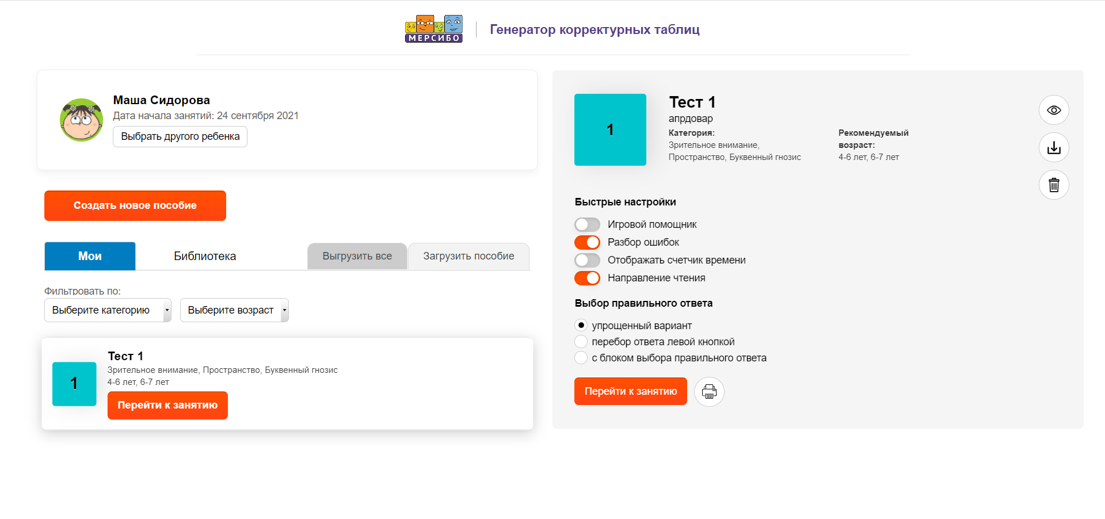Enable the Игровой помощник toggle
This screenshot has width=1105, height=519.
[587, 224]
